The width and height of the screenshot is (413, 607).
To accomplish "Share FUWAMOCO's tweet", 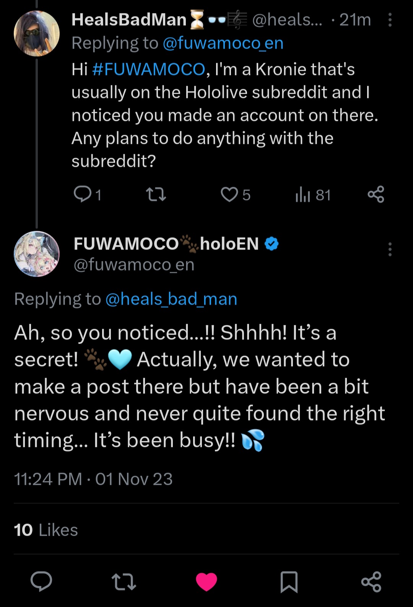I will [371, 581].
